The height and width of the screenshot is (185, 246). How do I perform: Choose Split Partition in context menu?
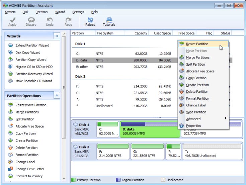tap(203, 65)
